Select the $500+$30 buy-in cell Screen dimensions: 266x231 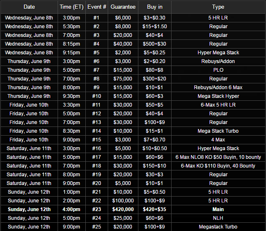click(154, 44)
